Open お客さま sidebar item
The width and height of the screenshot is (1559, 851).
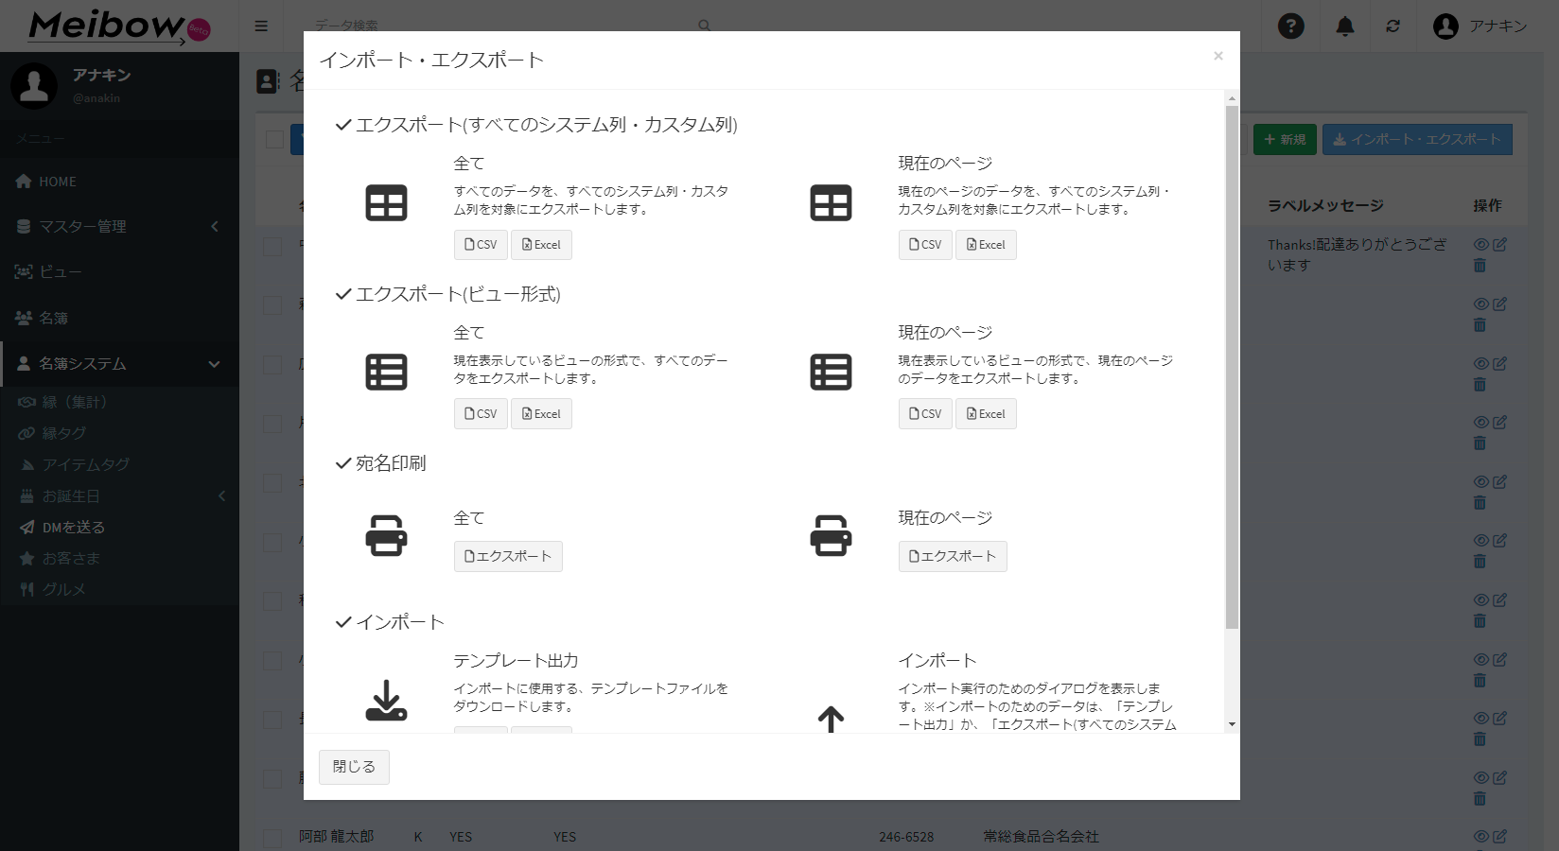[x=119, y=558]
